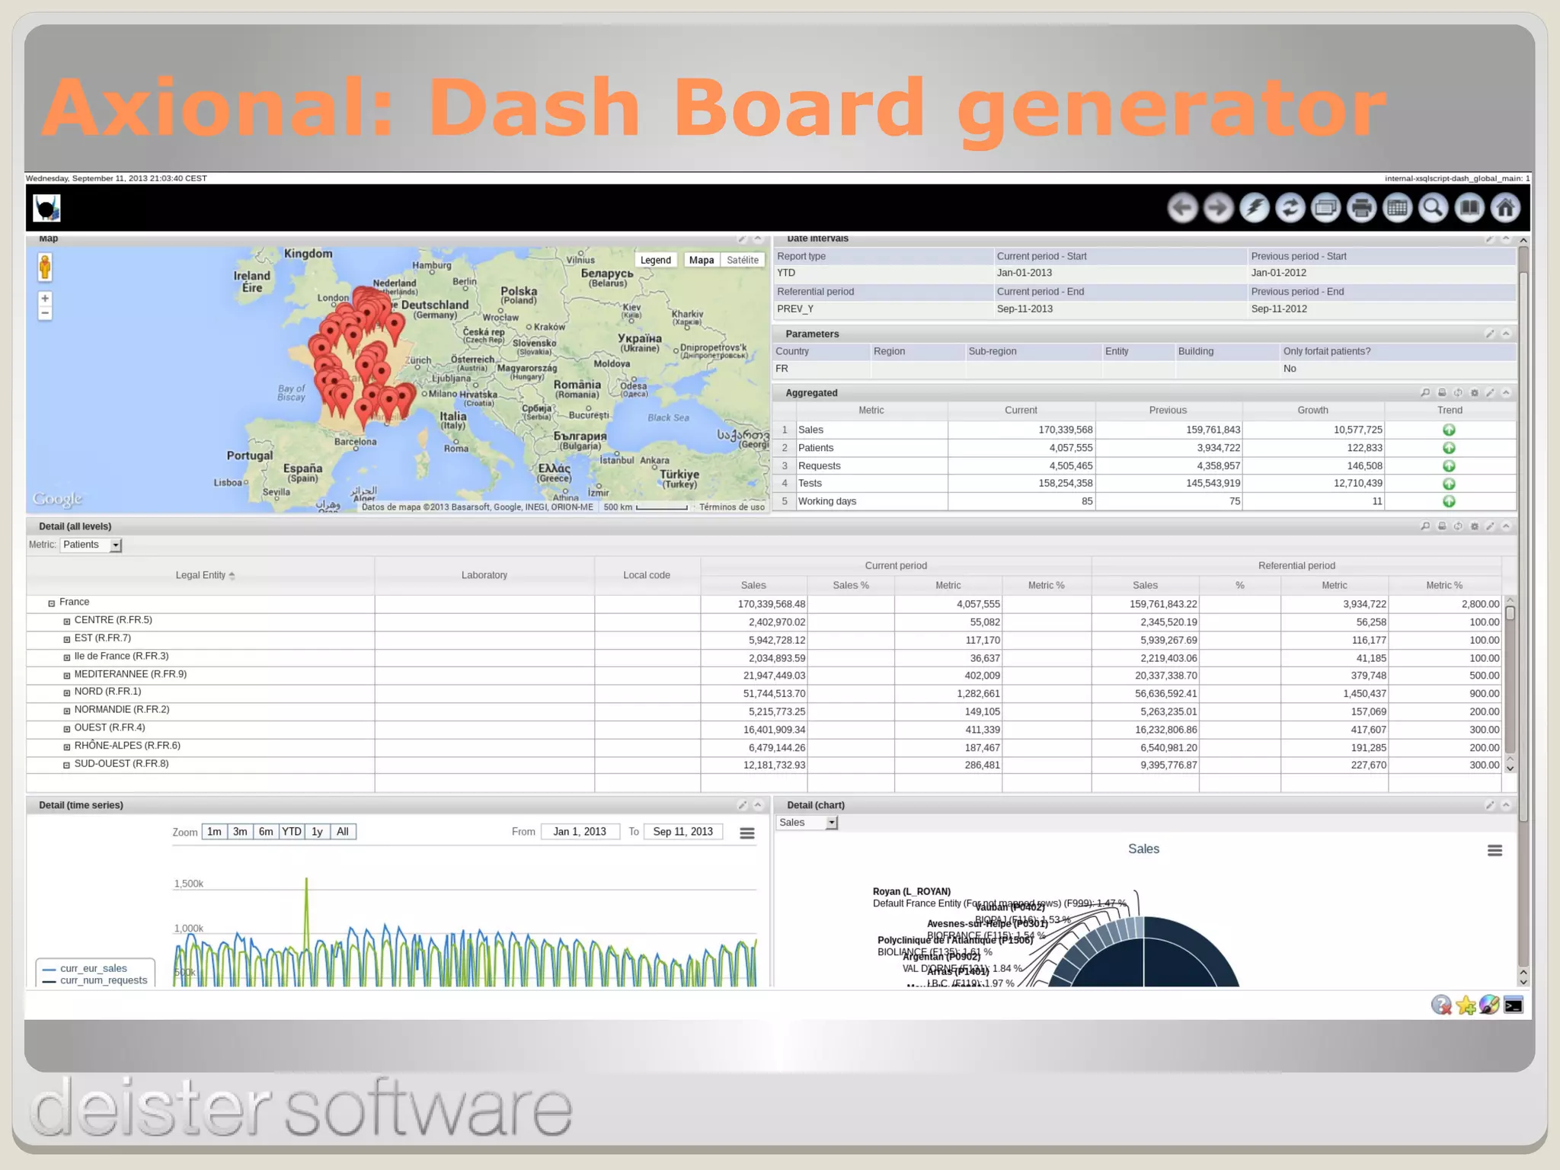Select the YTD zoom range

[x=292, y=832]
